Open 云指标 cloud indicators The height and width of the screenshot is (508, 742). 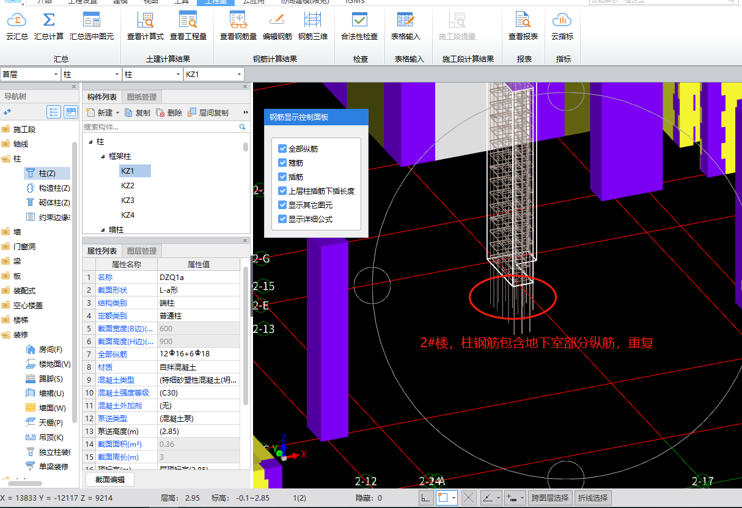562,27
